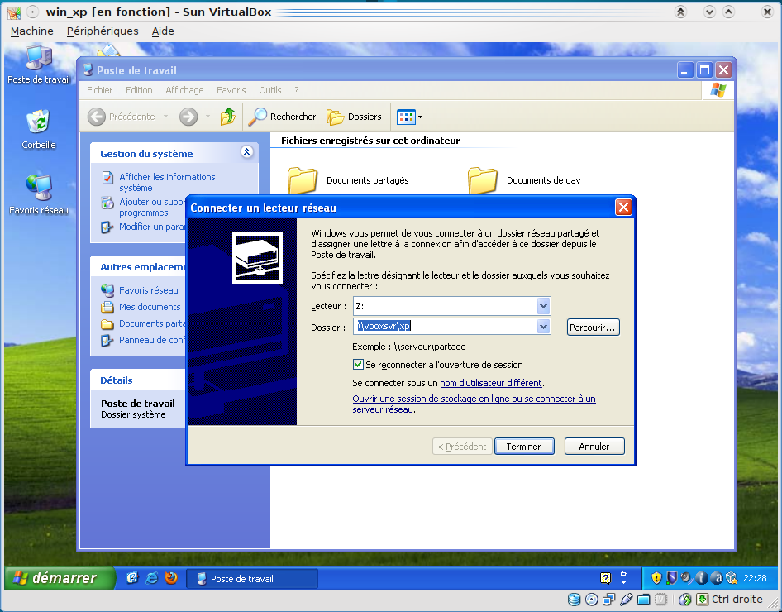Open the view mode dropdown in toolbar
This screenshot has width=782, height=612.
(410, 117)
